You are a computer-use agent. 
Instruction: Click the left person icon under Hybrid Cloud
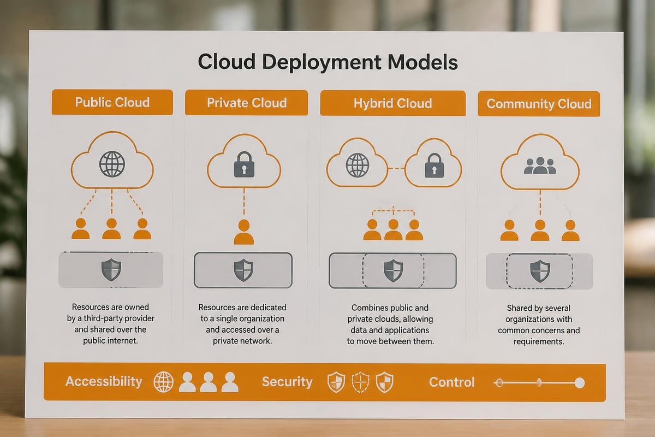(372, 229)
